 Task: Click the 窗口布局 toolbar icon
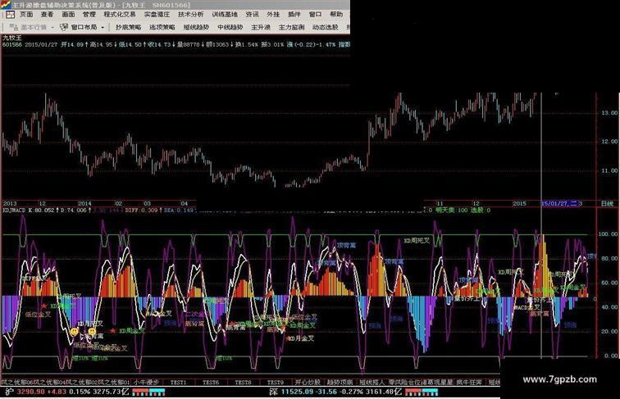64,27
